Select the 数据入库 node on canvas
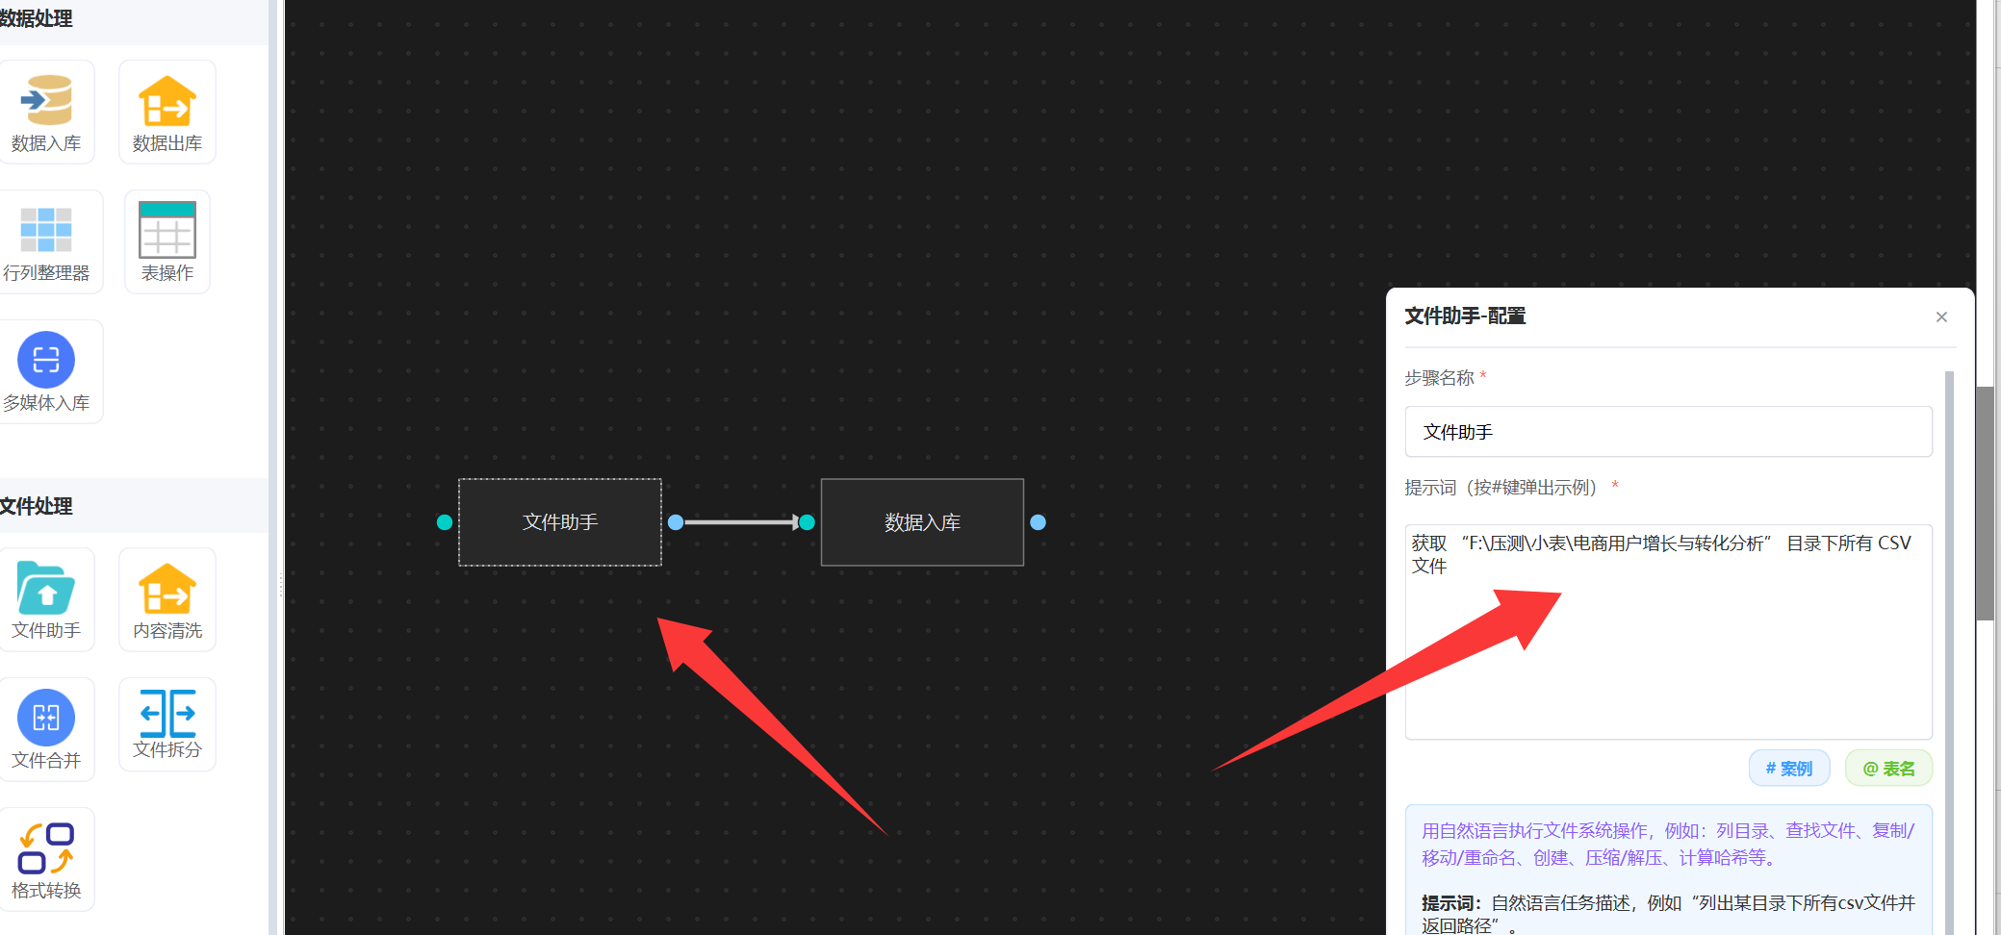The height and width of the screenshot is (935, 2001). pyautogui.click(x=921, y=522)
